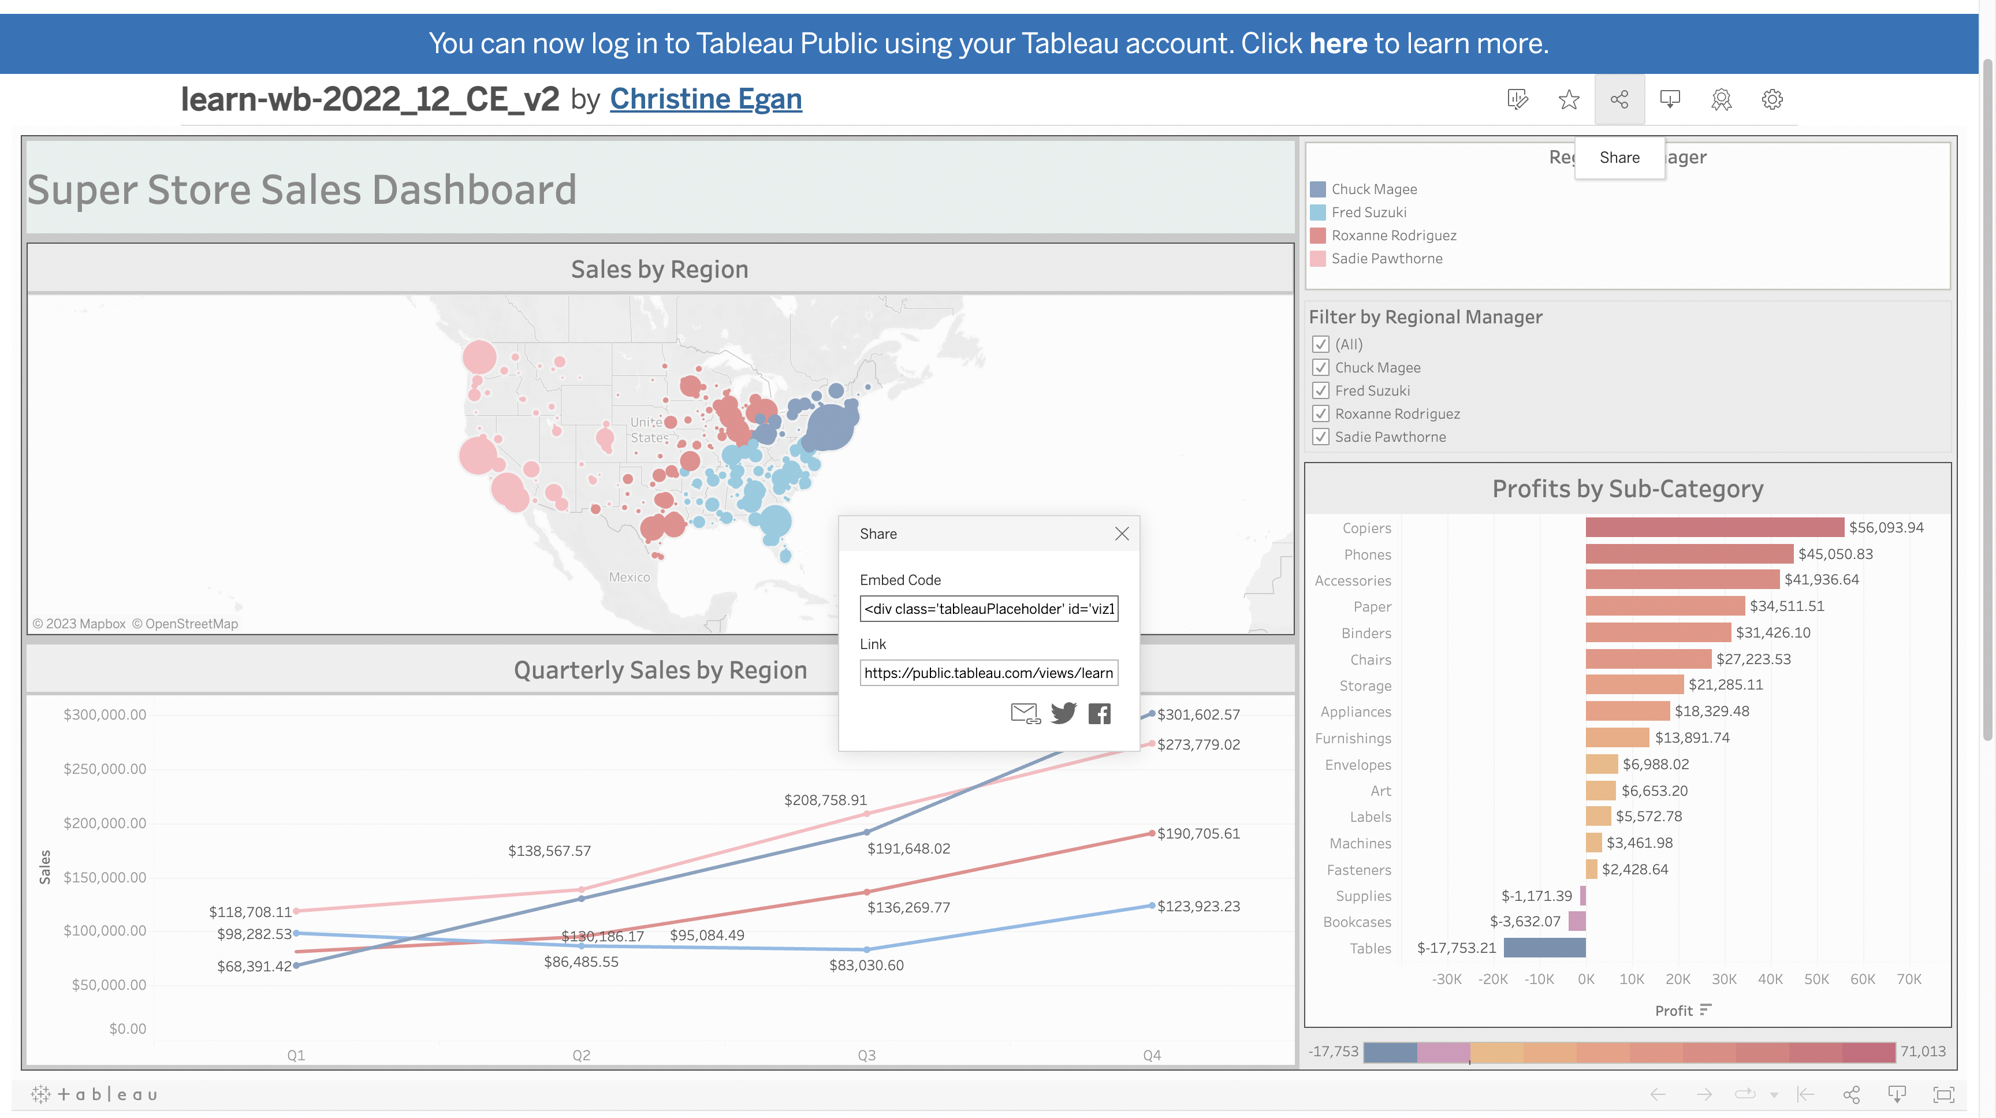Click the 'here' link in blue banner
1996x1118 pixels.
point(1338,43)
